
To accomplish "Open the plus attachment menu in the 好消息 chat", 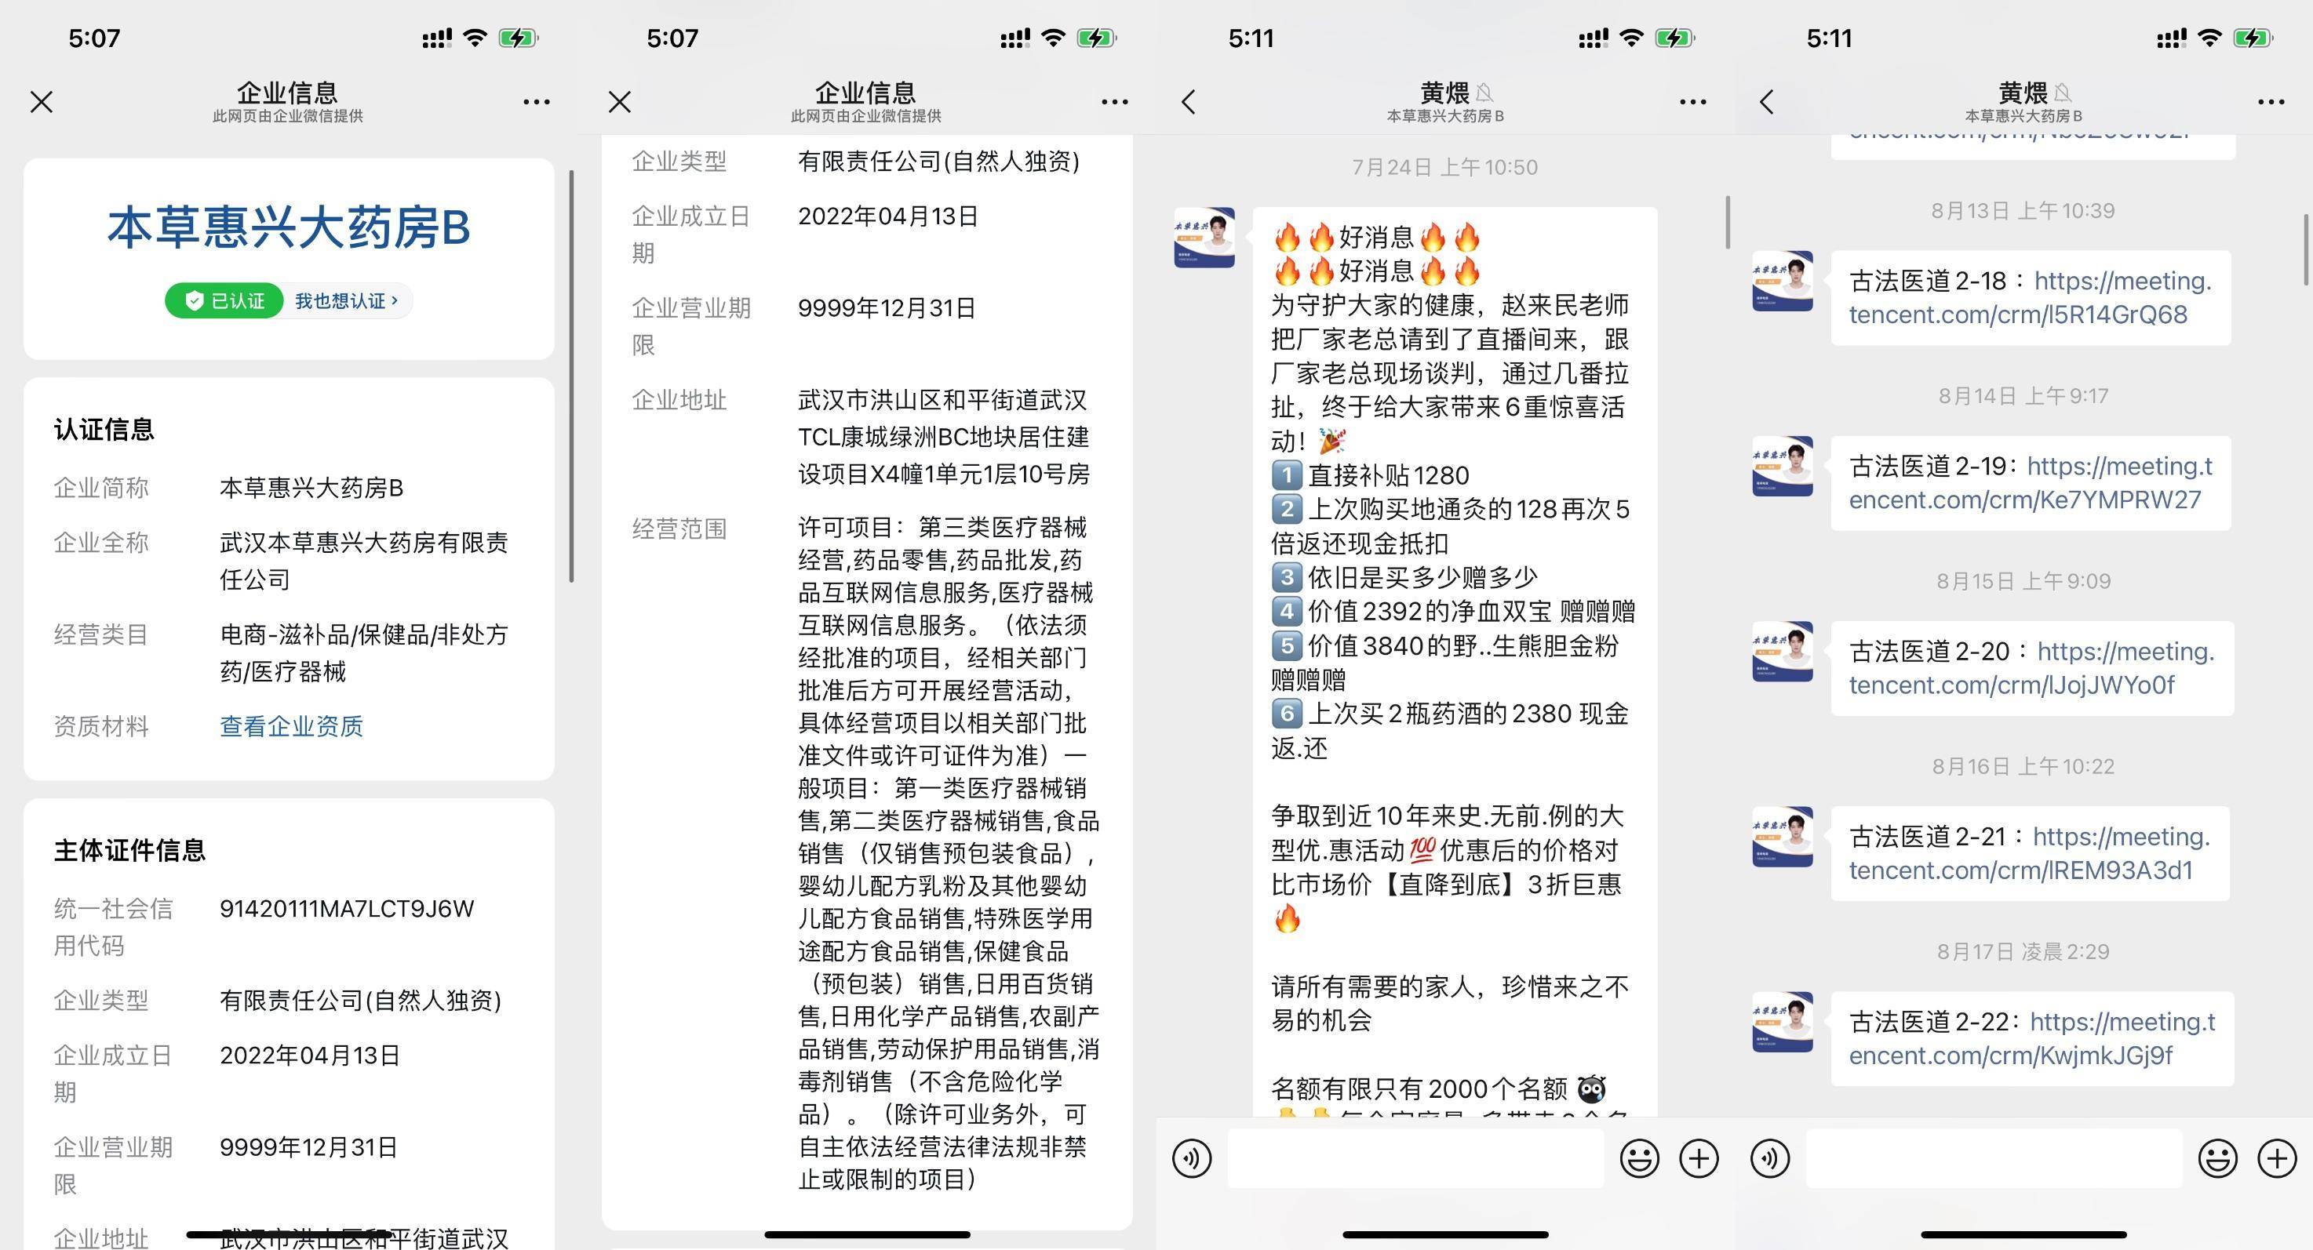I will coord(1699,1157).
